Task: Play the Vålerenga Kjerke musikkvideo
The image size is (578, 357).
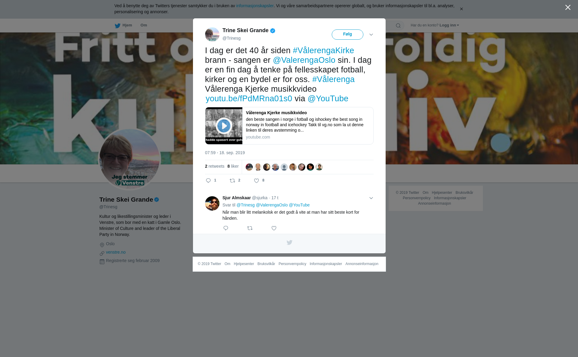Action: click(x=224, y=126)
